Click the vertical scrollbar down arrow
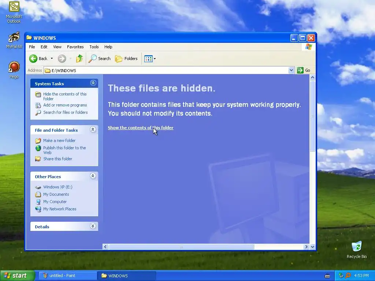The image size is (375, 281). [312, 247]
